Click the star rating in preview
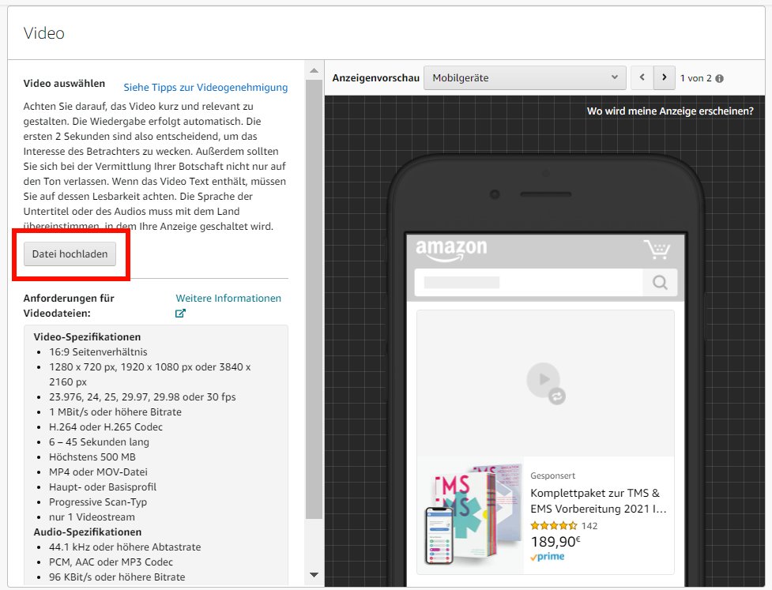 (553, 525)
